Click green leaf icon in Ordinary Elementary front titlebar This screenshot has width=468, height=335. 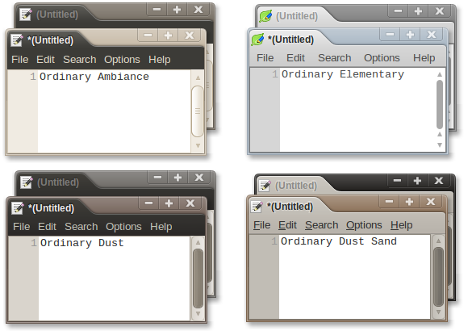pos(257,39)
